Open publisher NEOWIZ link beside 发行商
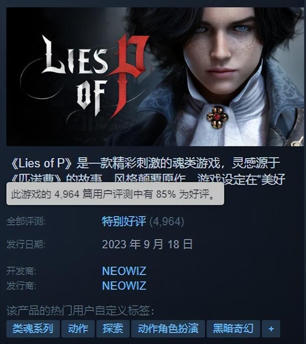This screenshot has height=344, width=306. [x=124, y=286]
